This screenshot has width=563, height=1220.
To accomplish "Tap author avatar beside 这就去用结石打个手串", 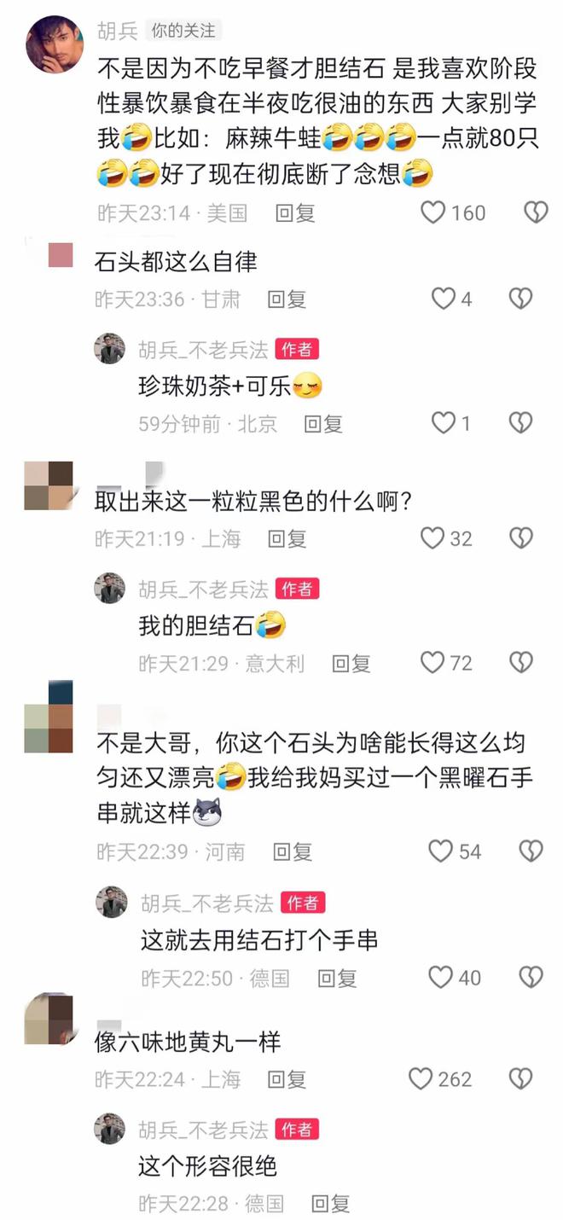I will [x=111, y=903].
